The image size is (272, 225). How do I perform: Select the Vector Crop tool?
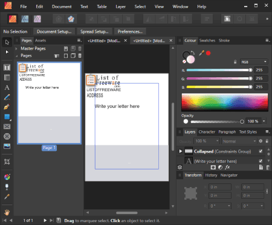point(7,162)
